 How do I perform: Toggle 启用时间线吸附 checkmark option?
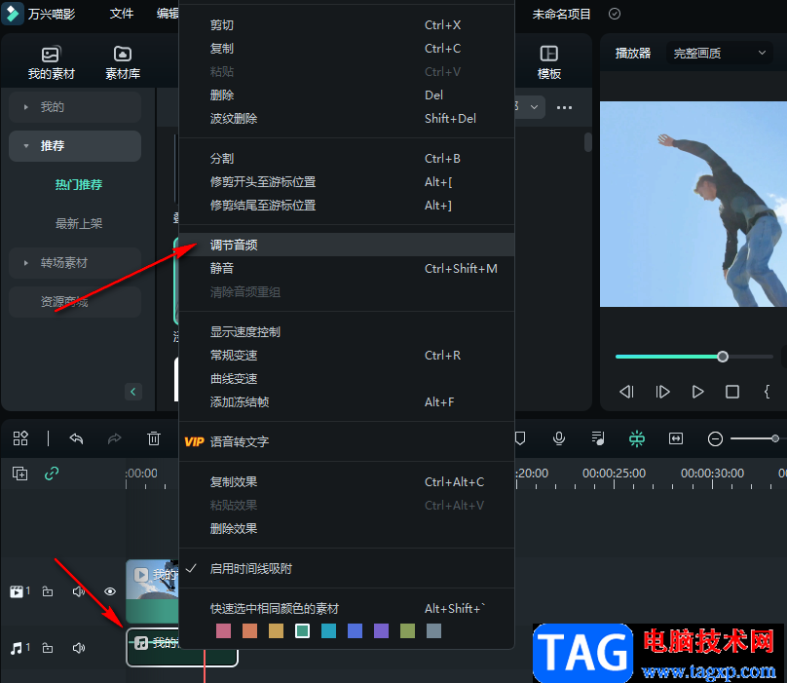tap(347, 568)
